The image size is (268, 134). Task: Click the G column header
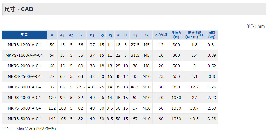tap(147, 35)
